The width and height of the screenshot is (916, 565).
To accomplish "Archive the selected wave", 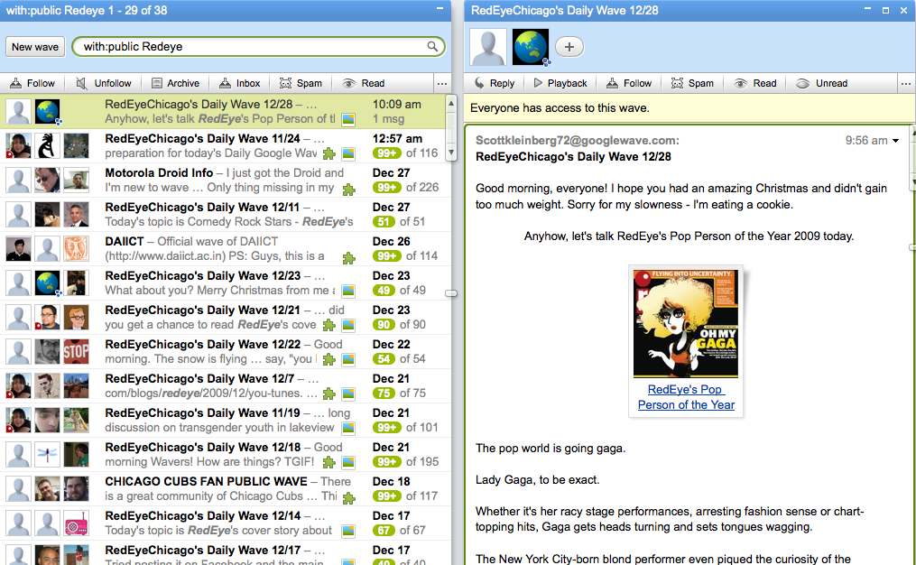I will [175, 83].
